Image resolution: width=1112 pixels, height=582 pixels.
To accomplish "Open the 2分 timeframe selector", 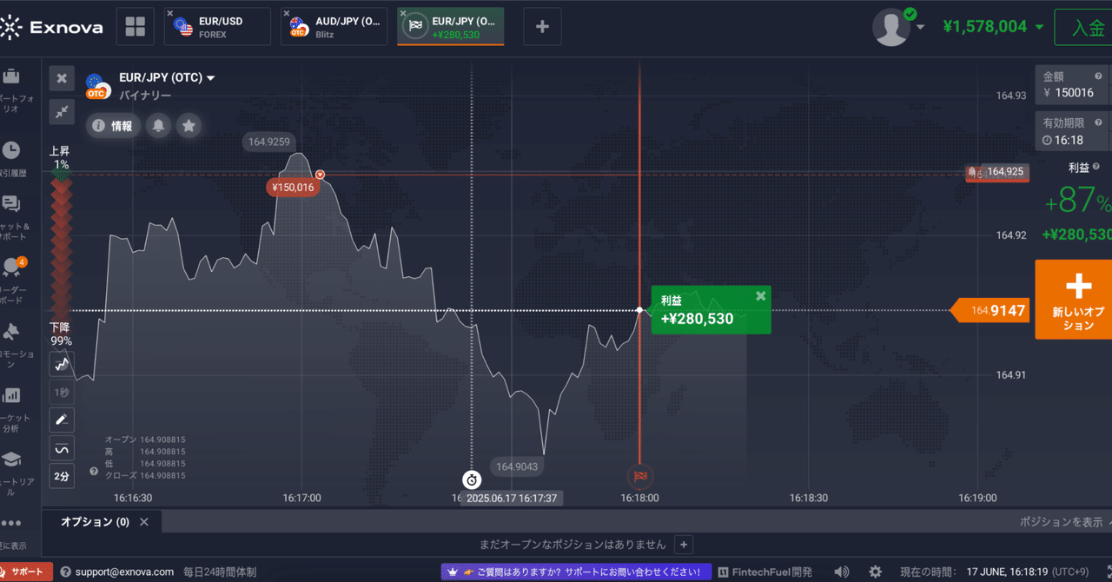I will pyautogui.click(x=62, y=476).
